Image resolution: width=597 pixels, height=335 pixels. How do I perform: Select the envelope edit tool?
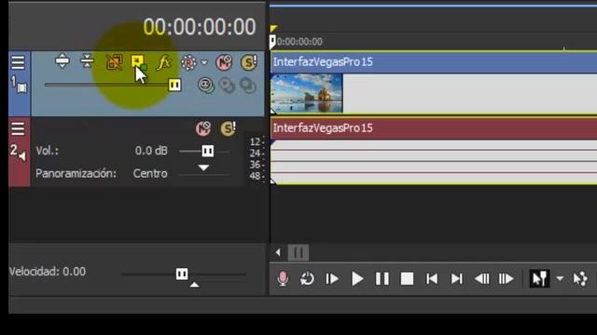580,279
